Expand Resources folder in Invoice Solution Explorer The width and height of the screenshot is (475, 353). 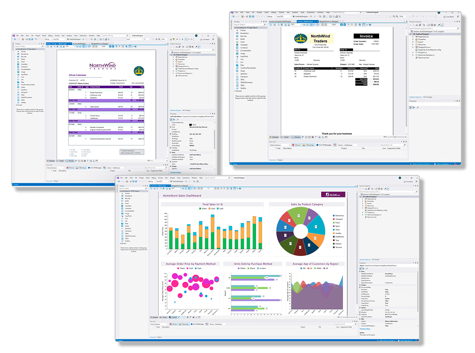pyautogui.click(x=413, y=45)
